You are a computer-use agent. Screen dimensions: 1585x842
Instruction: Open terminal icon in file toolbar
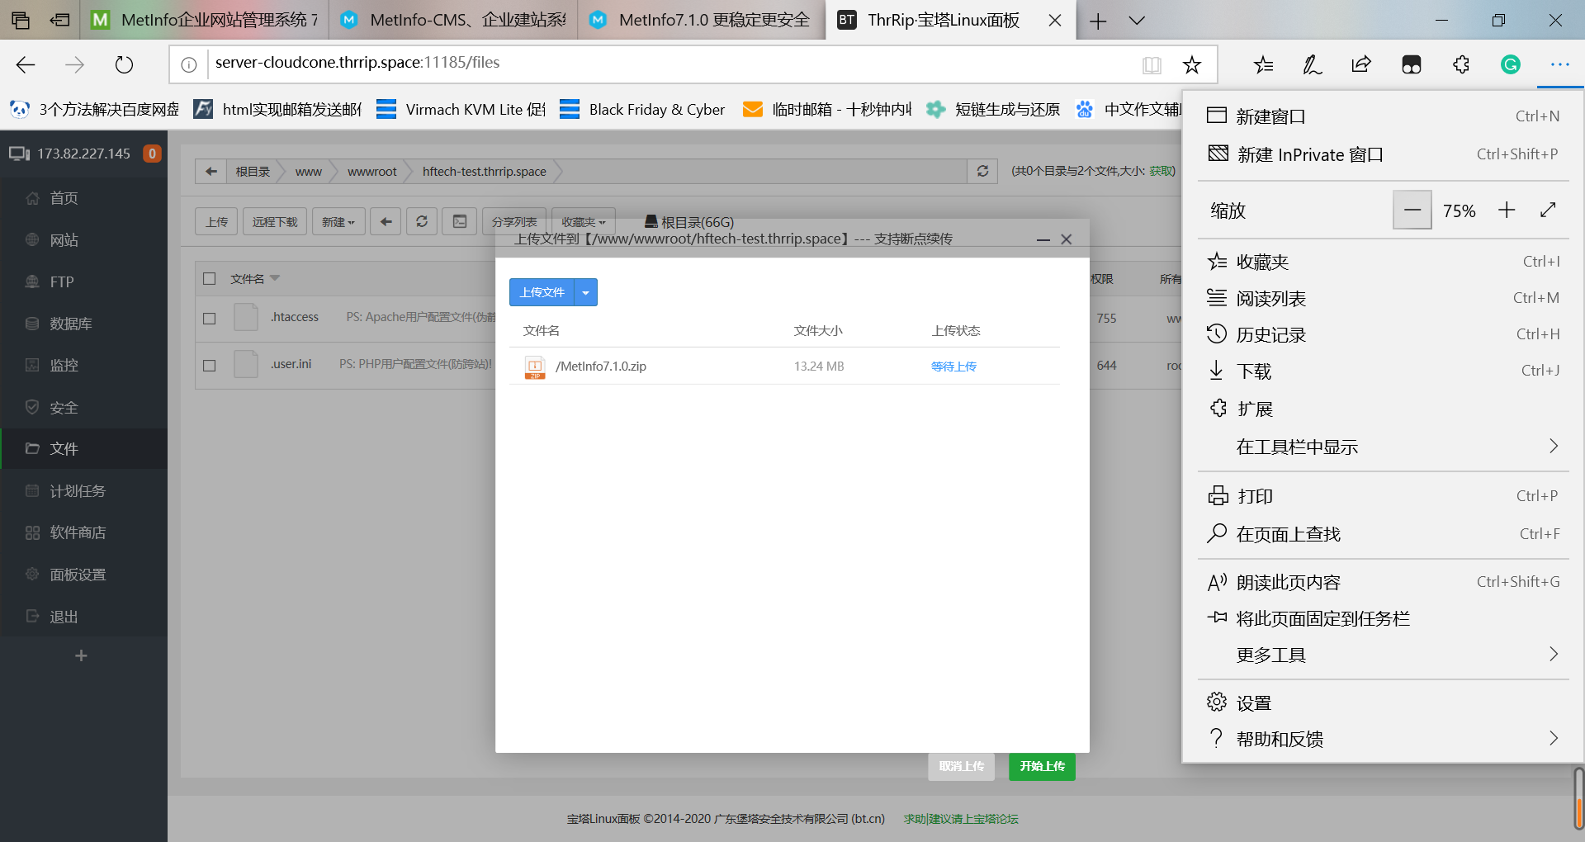[460, 221]
